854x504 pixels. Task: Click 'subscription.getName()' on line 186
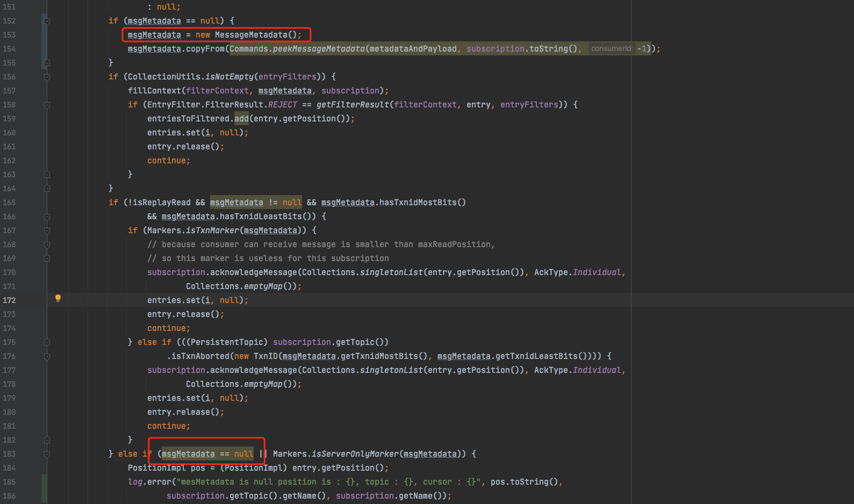391,496
